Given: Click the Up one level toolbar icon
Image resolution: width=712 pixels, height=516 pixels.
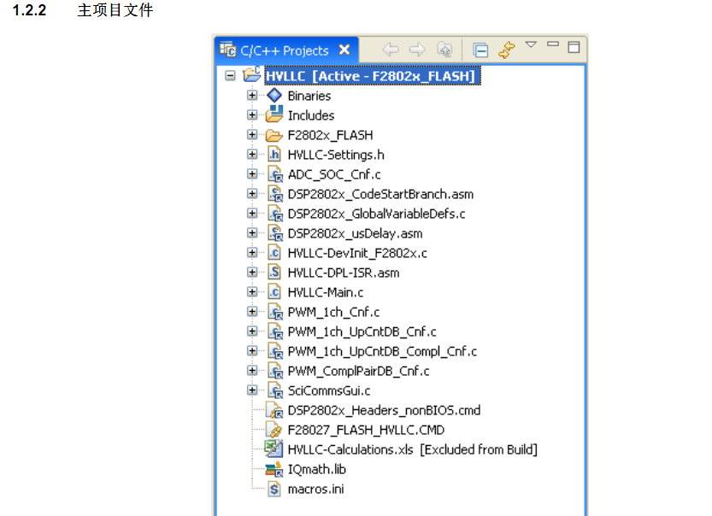Looking at the screenshot, I should tap(444, 50).
